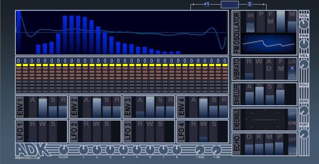Adjust FM Oscillator P slider
319x164 pixels.
261,22
